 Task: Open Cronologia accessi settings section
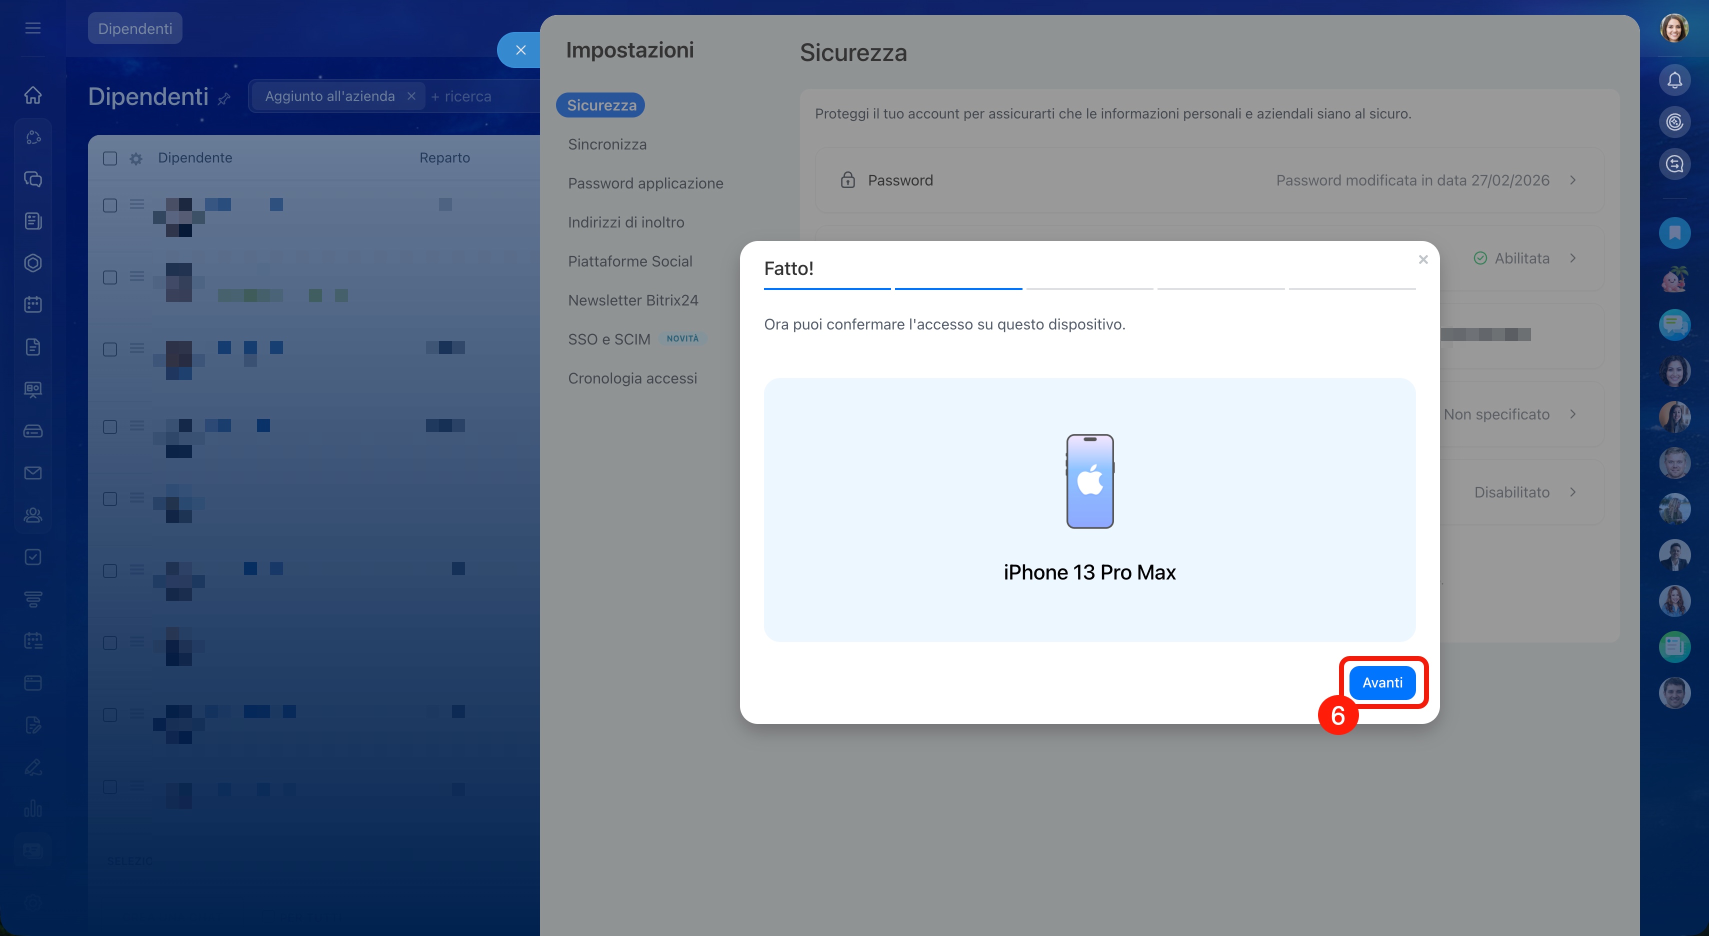tap(631, 378)
